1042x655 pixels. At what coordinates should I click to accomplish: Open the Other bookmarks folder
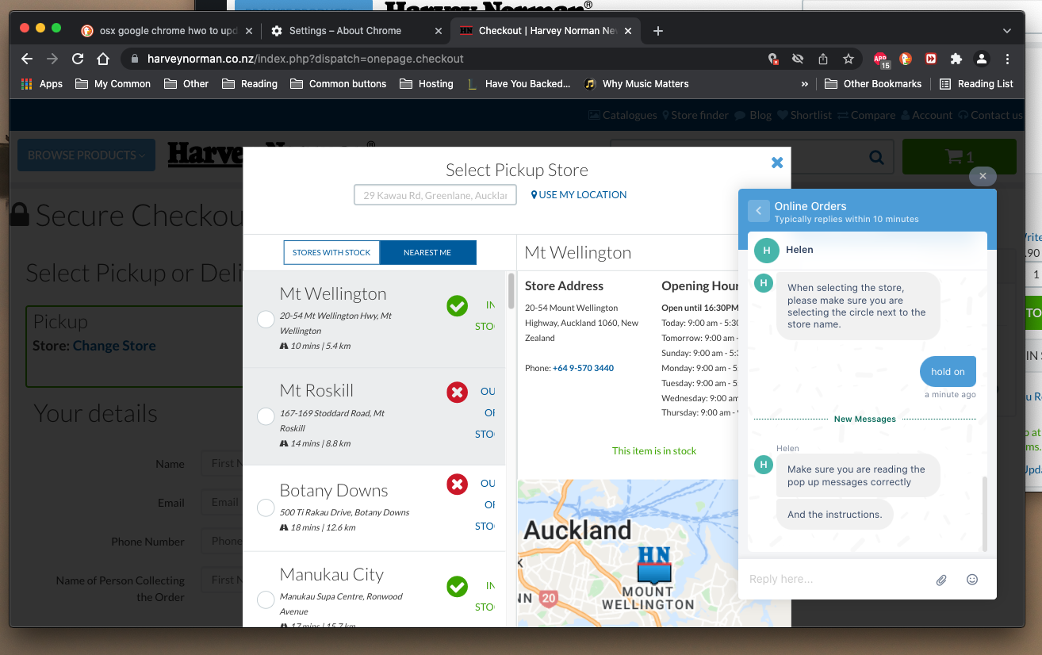[x=186, y=83]
